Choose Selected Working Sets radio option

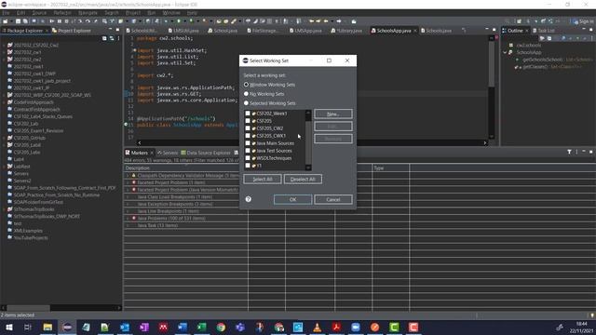pos(246,103)
